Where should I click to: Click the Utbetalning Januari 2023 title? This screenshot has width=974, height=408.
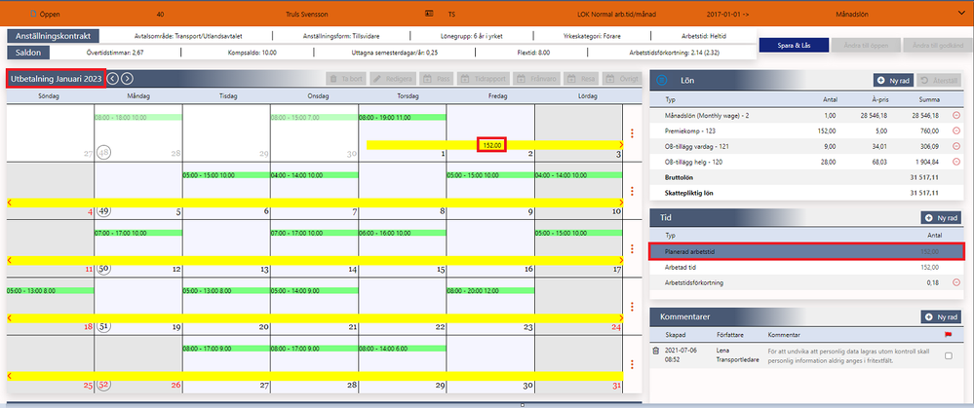point(56,78)
